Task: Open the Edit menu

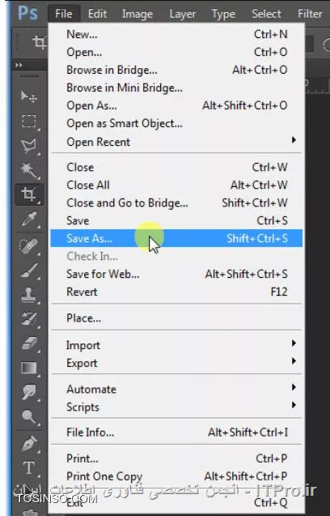Action: 97,14
